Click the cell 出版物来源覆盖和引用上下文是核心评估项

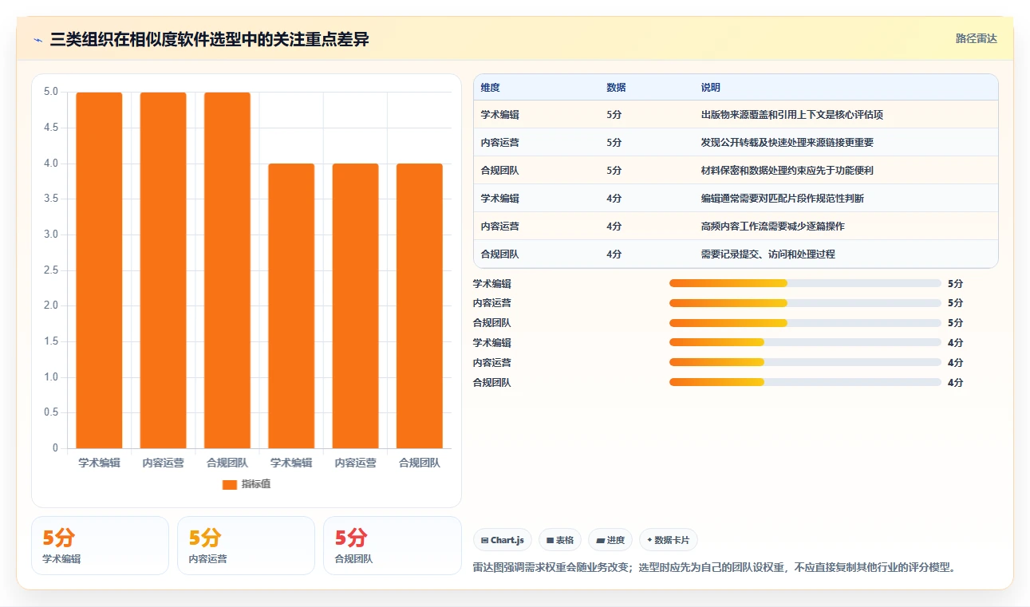[791, 115]
